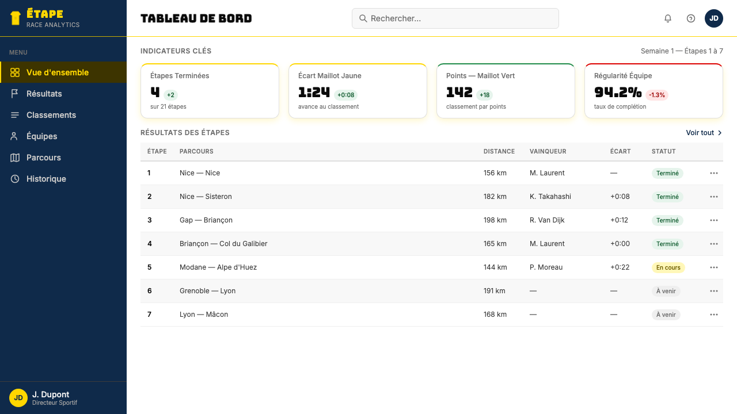This screenshot has width=737, height=414.
Task: Click the 191 km distance cell
Action: (495, 291)
